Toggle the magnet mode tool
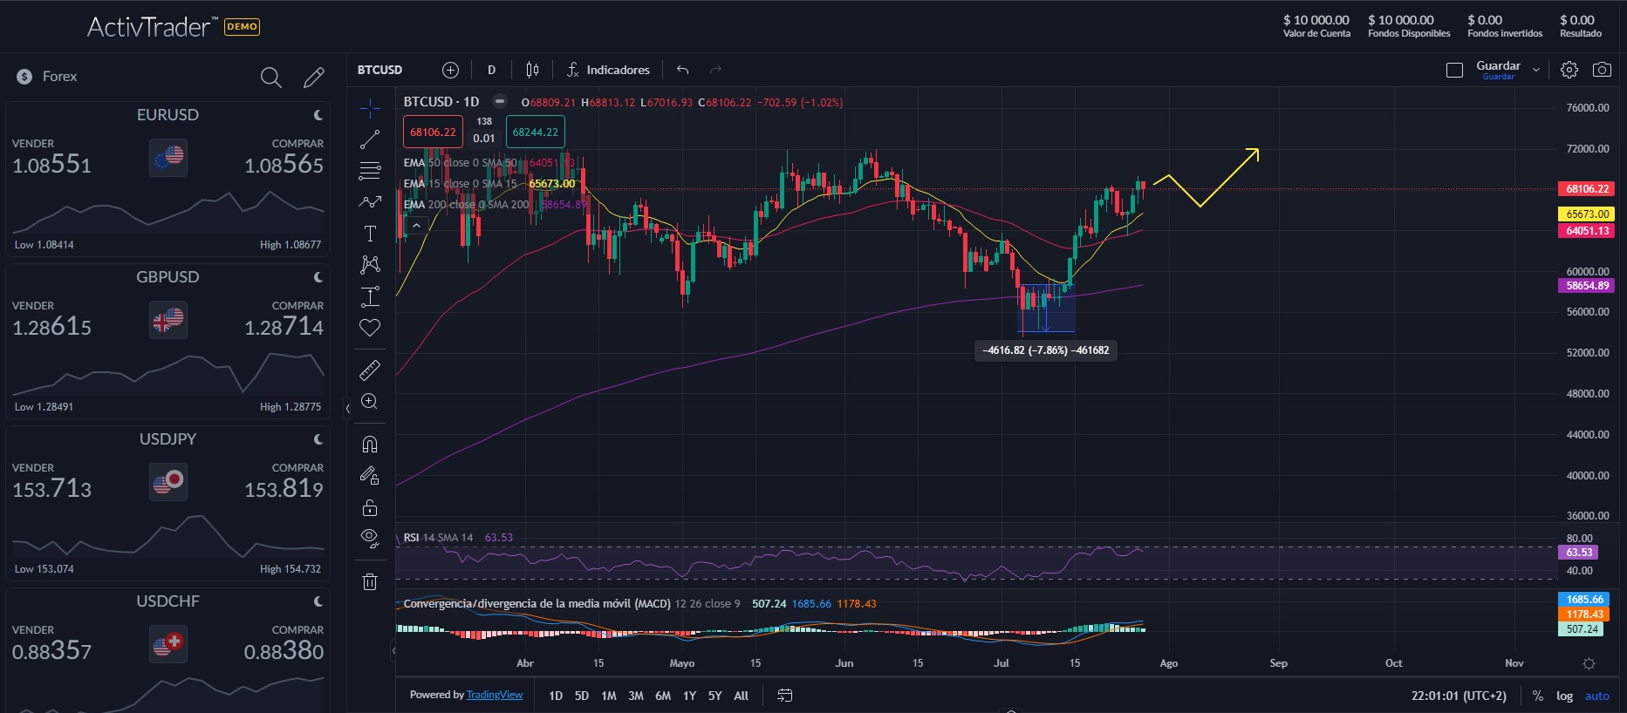1627x713 pixels. click(370, 445)
